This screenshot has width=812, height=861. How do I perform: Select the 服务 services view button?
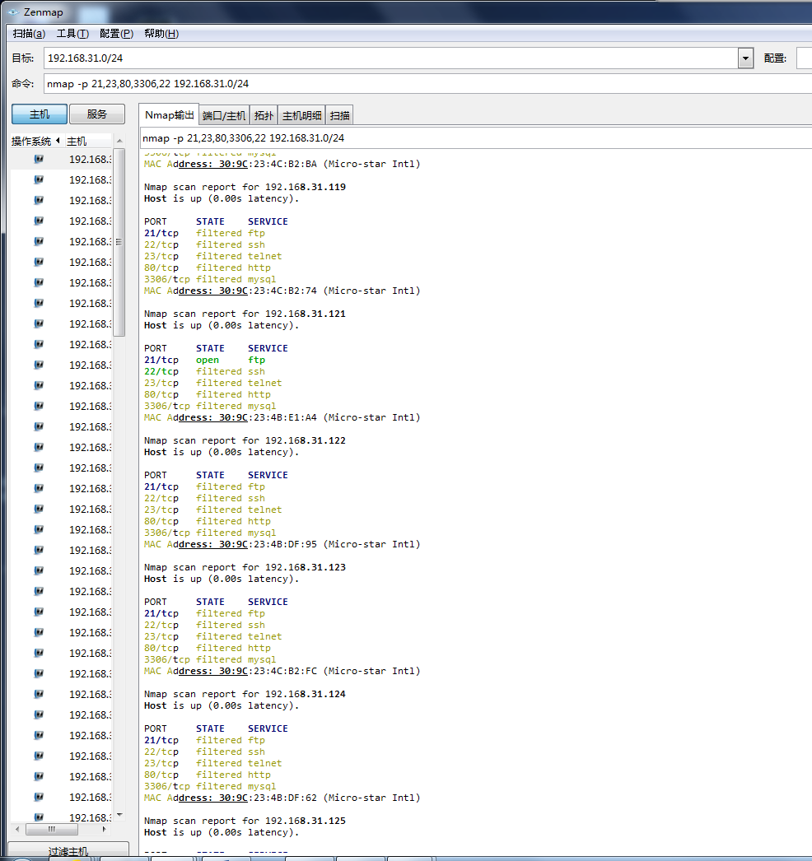click(97, 114)
